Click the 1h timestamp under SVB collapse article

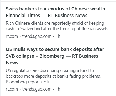pyautogui.click(x=58, y=89)
